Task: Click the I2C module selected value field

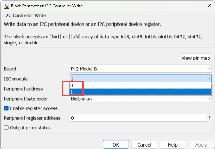Action: (x=135, y=79)
